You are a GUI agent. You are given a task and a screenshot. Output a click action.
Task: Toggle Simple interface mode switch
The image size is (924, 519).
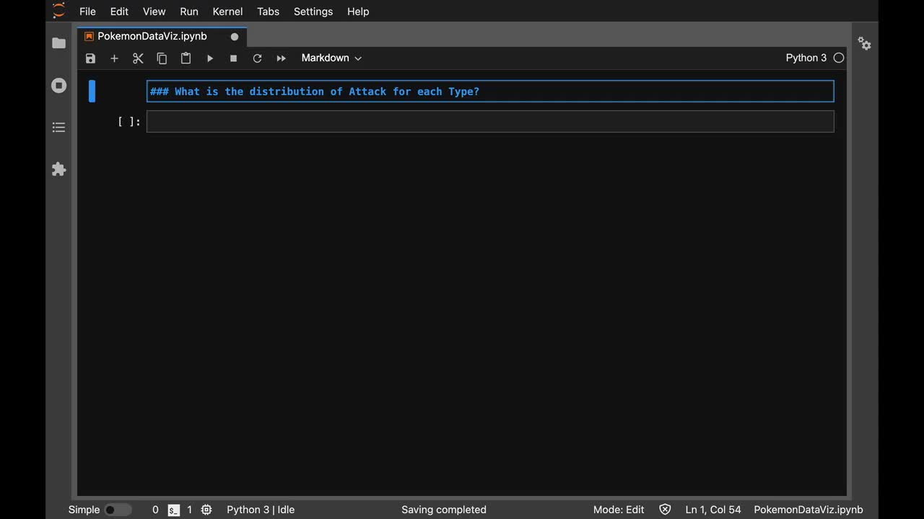click(118, 510)
